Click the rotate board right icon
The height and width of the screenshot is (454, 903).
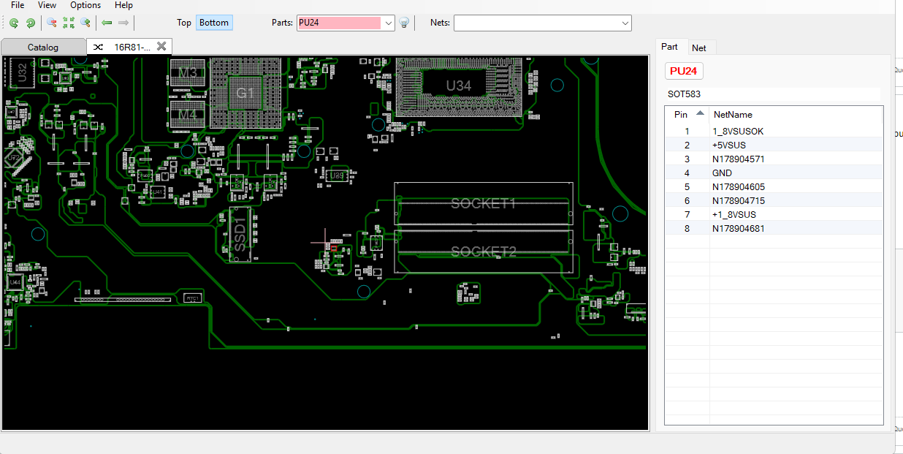click(30, 23)
